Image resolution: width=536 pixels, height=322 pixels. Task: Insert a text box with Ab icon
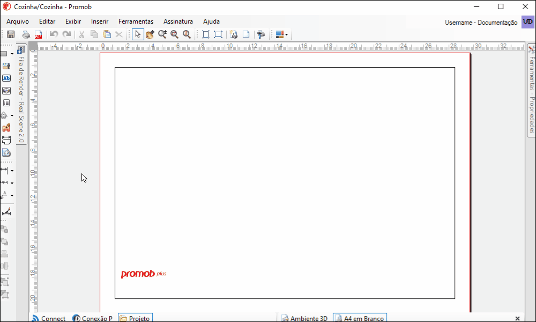[6, 78]
